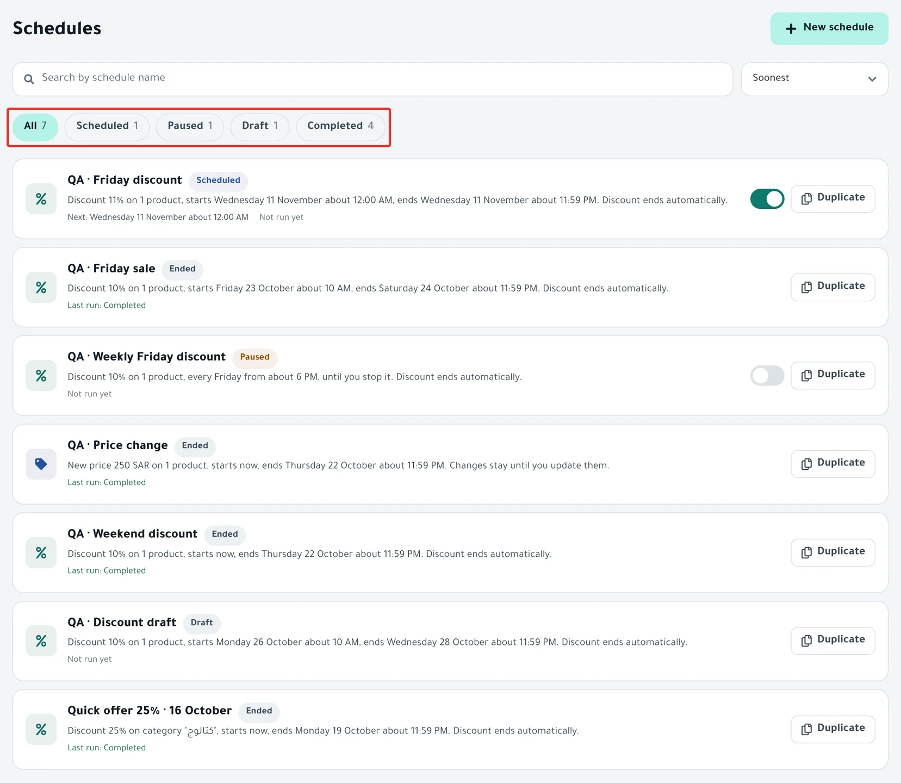Click the Schedules page heading

(x=57, y=28)
